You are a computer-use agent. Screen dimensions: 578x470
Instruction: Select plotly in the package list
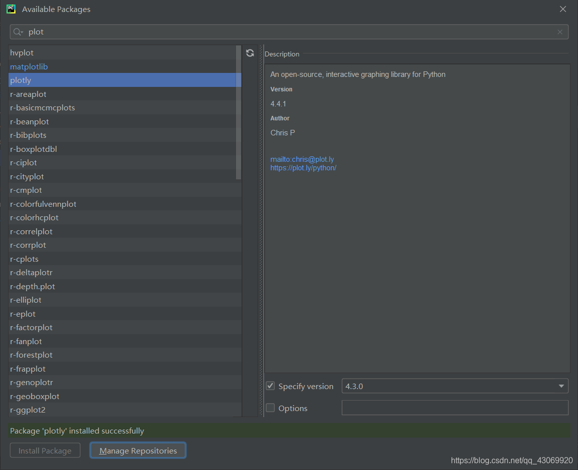click(x=124, y=80)
